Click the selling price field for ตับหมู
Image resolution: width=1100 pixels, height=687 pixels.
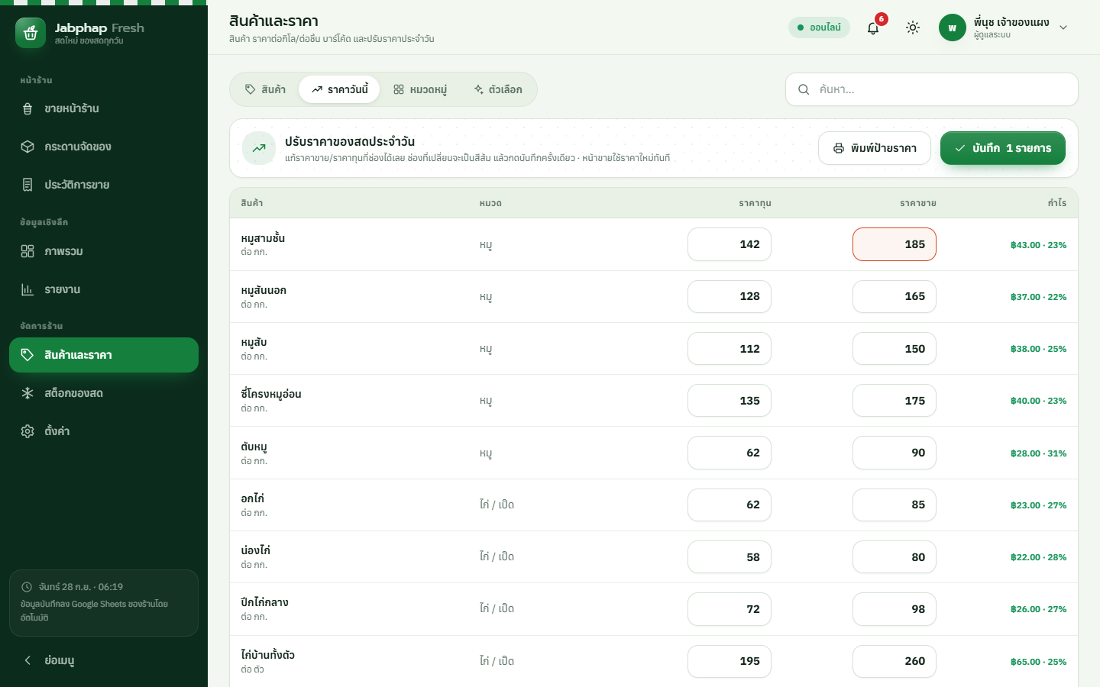(895, 453)
